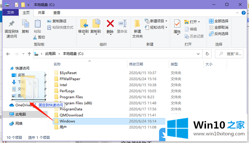The image size is (249, 143).
Task: Go Up one level arrow
Action: [x=29, y=54]
